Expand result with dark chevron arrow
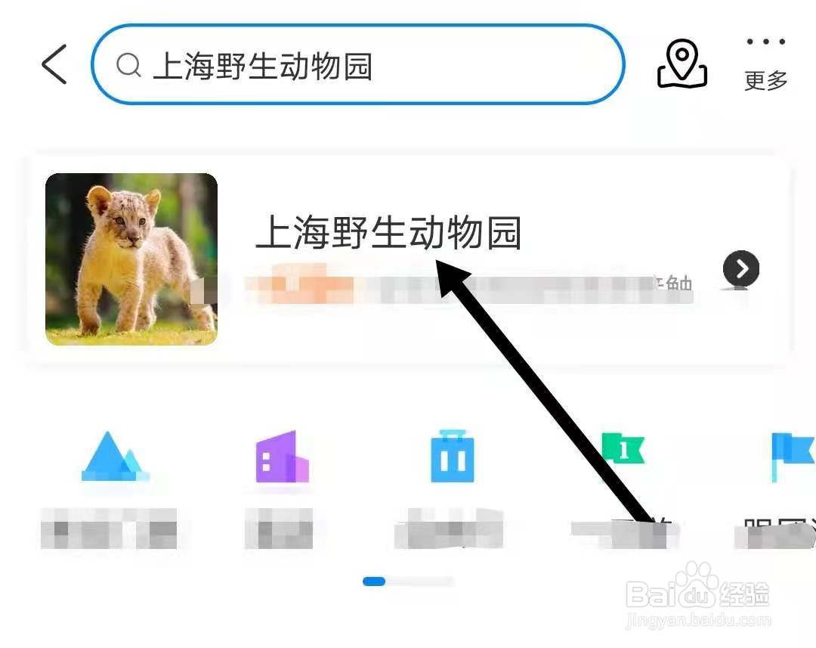 pyautogui.click(x=741, y=268)
